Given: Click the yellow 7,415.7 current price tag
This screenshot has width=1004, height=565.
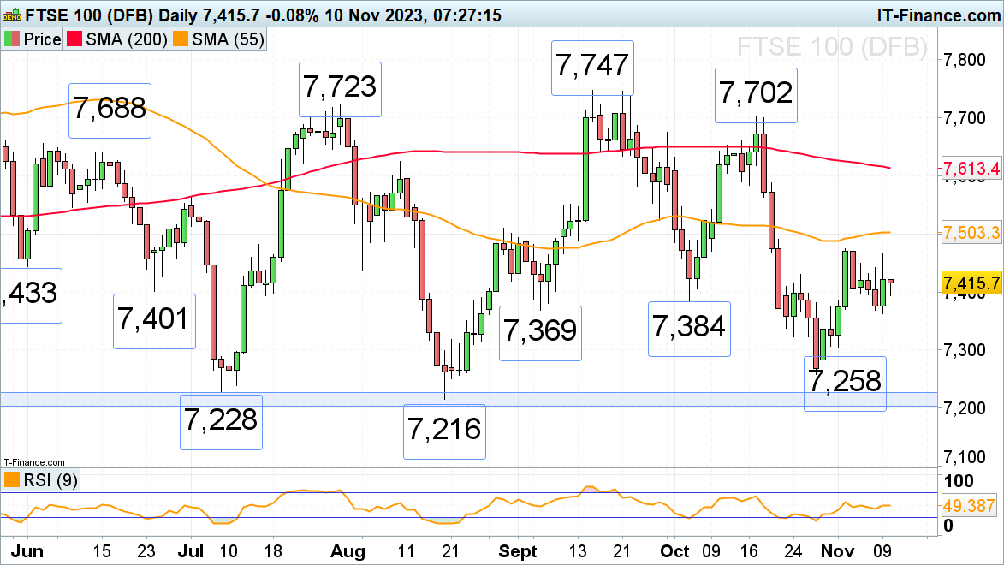Looking at the screenshot, I should click(x=971, y=282).
